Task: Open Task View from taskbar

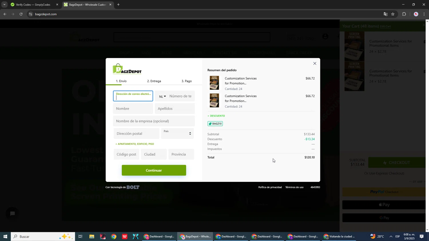Action: pos(81,236)
